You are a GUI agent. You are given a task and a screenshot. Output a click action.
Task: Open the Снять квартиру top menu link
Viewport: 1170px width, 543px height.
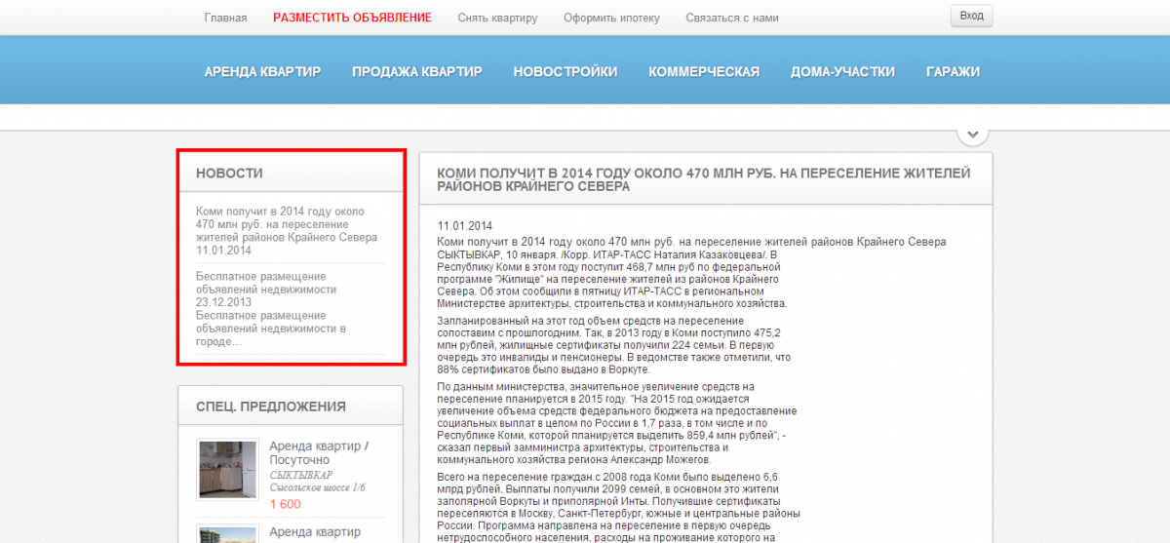point(497,18)
